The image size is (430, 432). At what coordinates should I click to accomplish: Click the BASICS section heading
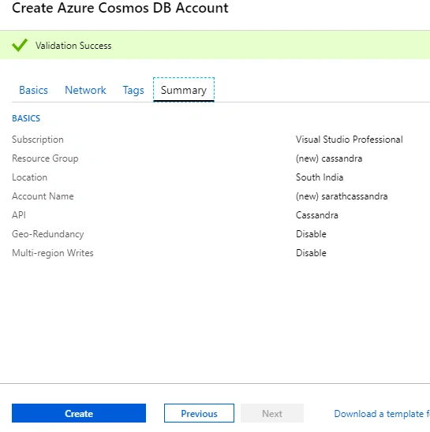(26, 118)
